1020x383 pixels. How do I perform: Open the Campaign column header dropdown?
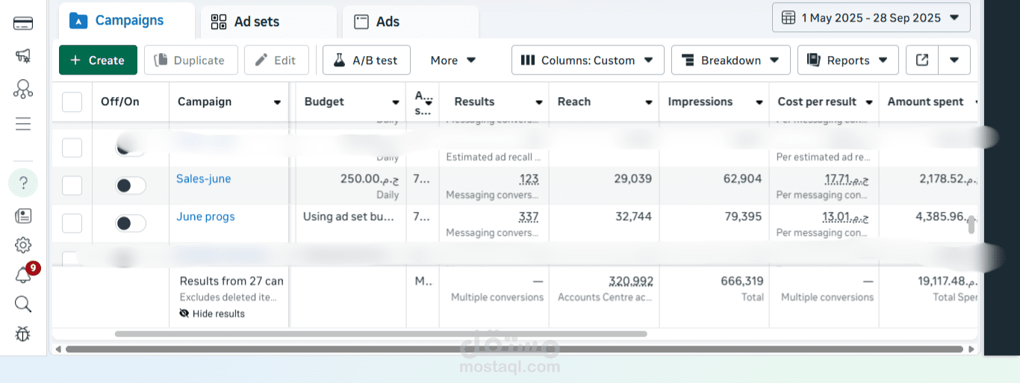pos(277,102)
